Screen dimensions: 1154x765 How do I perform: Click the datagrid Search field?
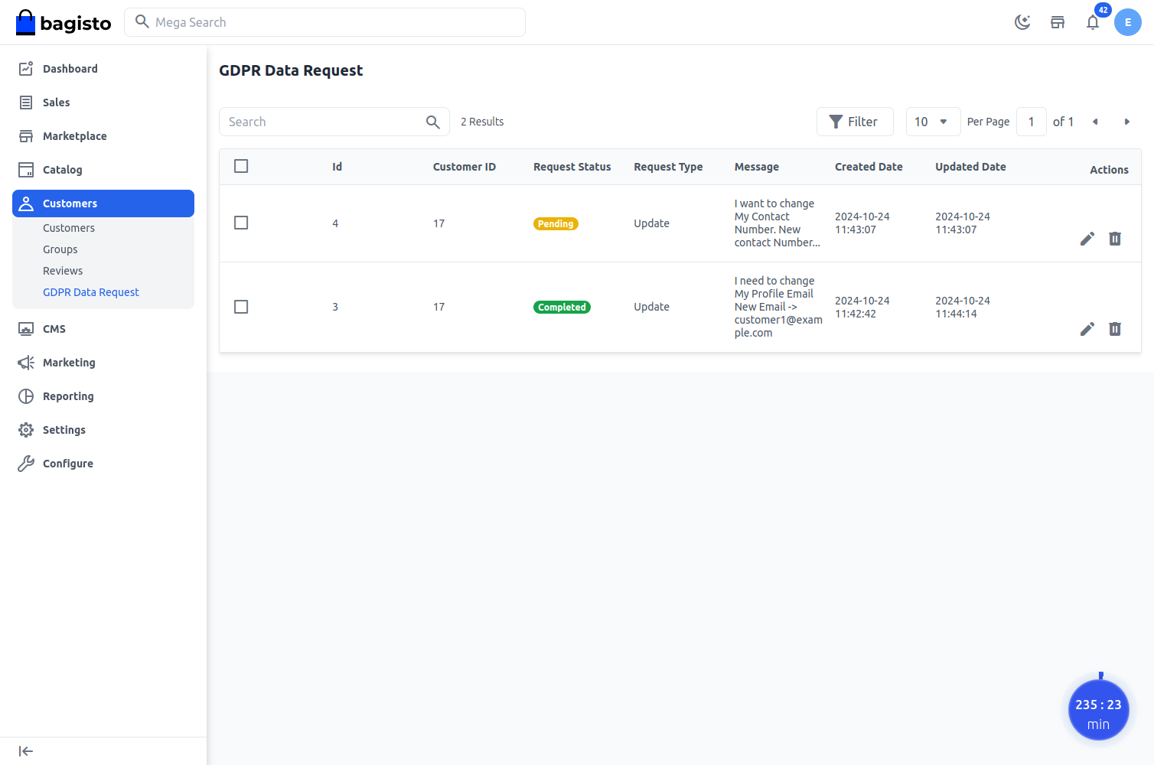click(x=334, y=122)
